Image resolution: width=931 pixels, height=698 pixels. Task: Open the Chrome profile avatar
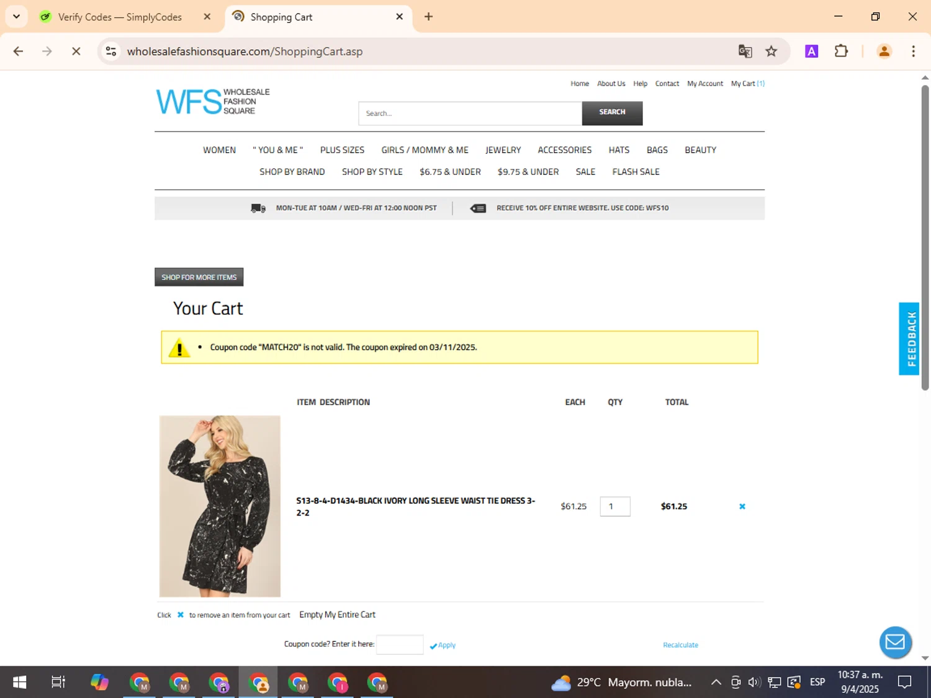coord(884,51)
